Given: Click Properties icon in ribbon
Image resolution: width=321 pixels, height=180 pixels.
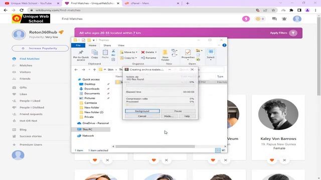Looking at the screenshot, I should (188, 52).
